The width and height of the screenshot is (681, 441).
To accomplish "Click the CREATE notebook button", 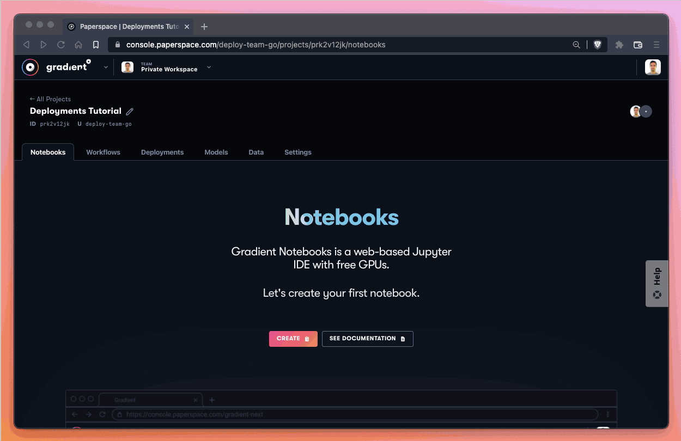I will (293, 339).
